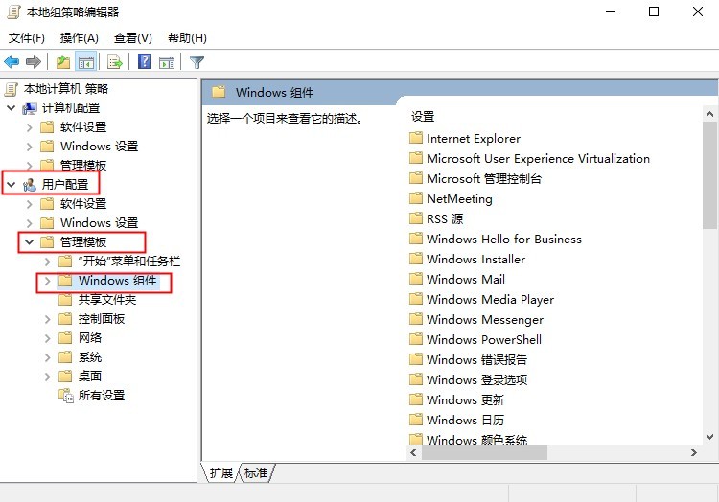The width and height of the screenshot is (719, 502).
Task: Collapse the 计算机配置 node
Action: click(12, 108)
